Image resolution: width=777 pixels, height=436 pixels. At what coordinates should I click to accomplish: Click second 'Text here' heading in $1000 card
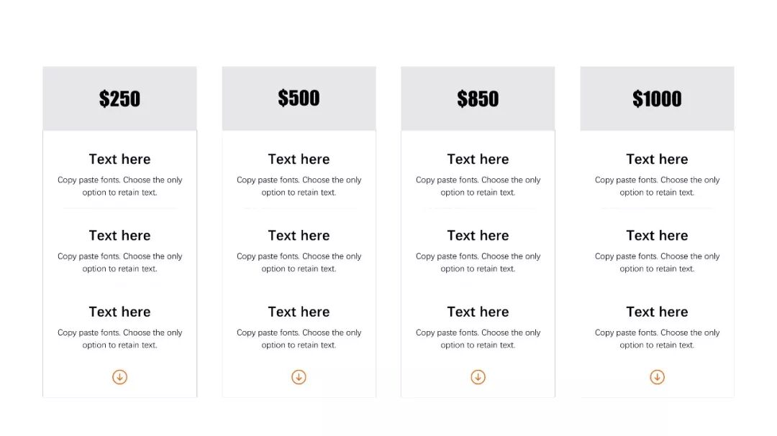tap(657, 235)
